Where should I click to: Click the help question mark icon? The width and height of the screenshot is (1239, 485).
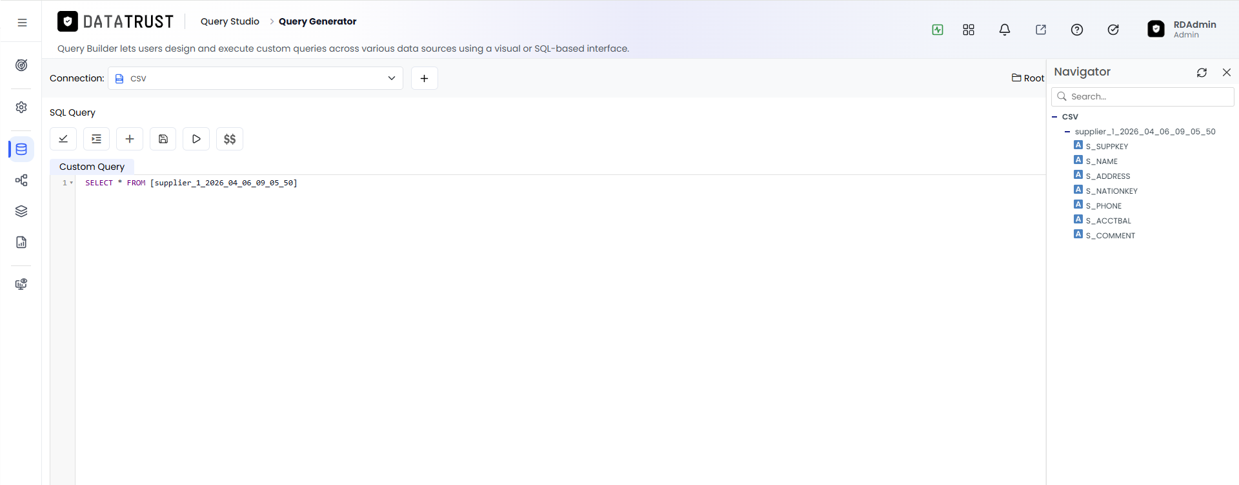point(1077,30)
